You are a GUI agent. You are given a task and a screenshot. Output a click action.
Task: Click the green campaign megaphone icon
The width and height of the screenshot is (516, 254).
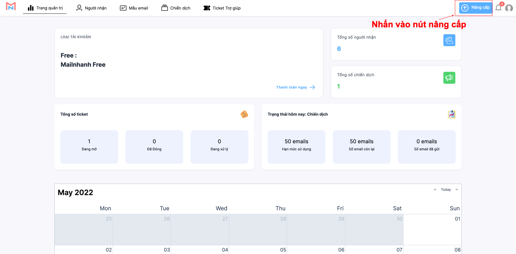449,78
